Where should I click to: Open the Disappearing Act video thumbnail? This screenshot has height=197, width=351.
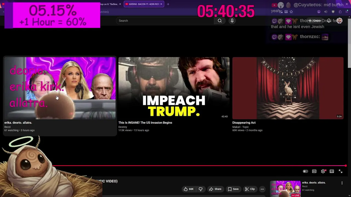click(288, 88)
